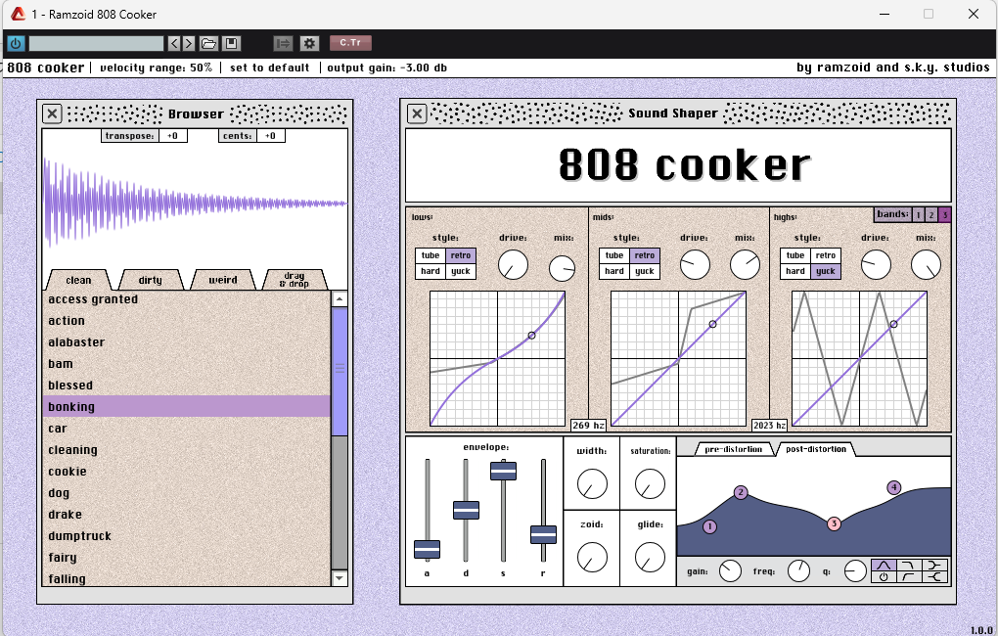Click the lows mix knob
This screenshot has width=998, height=636.
562,268
